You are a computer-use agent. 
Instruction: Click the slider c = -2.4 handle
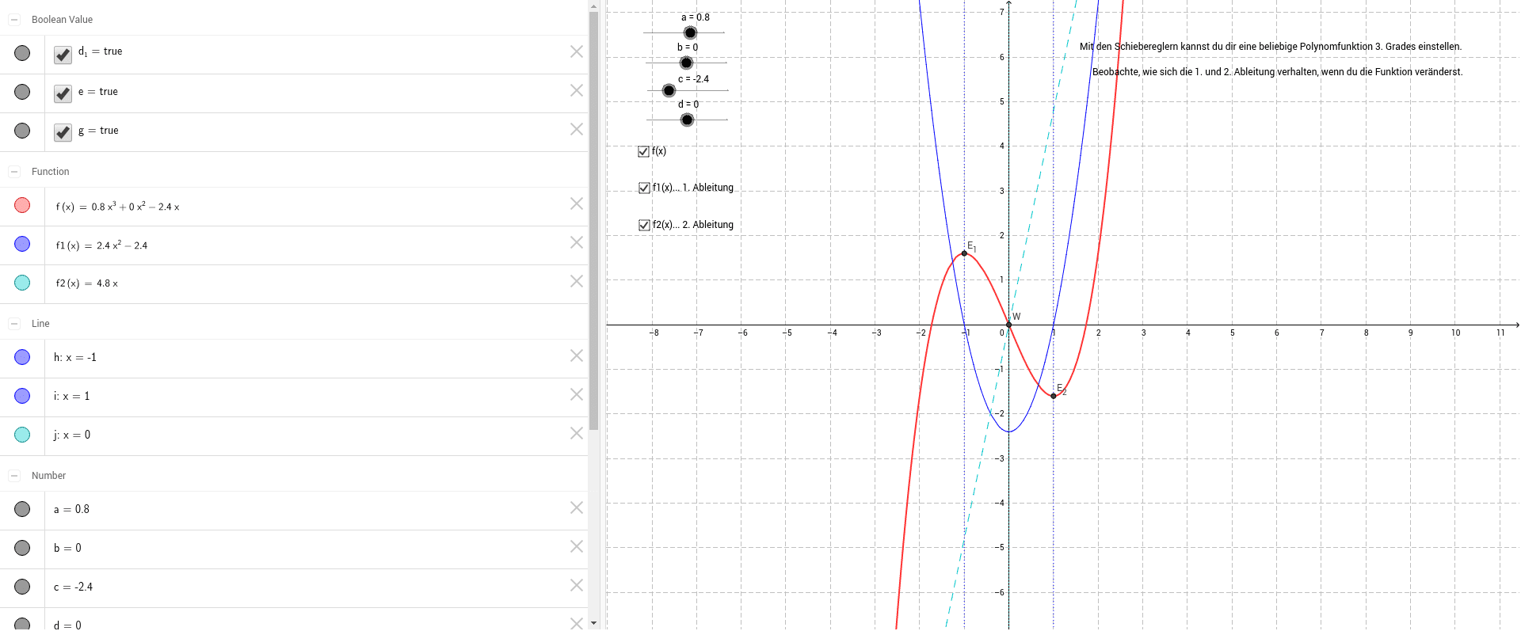pyautogui.click(x=669, y=90)
